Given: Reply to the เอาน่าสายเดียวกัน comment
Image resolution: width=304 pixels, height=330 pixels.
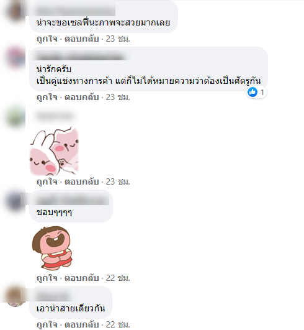Looking at the screenshot, I should 81,324.
